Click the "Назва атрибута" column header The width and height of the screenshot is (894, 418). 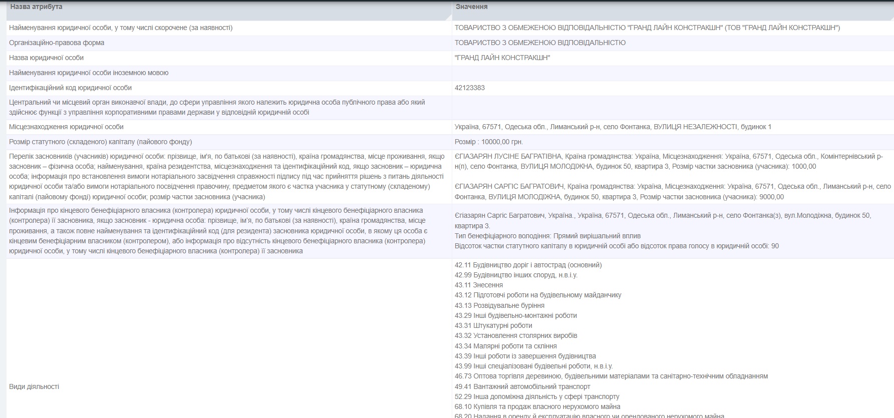pyautogui.click(x=36, y=7)
